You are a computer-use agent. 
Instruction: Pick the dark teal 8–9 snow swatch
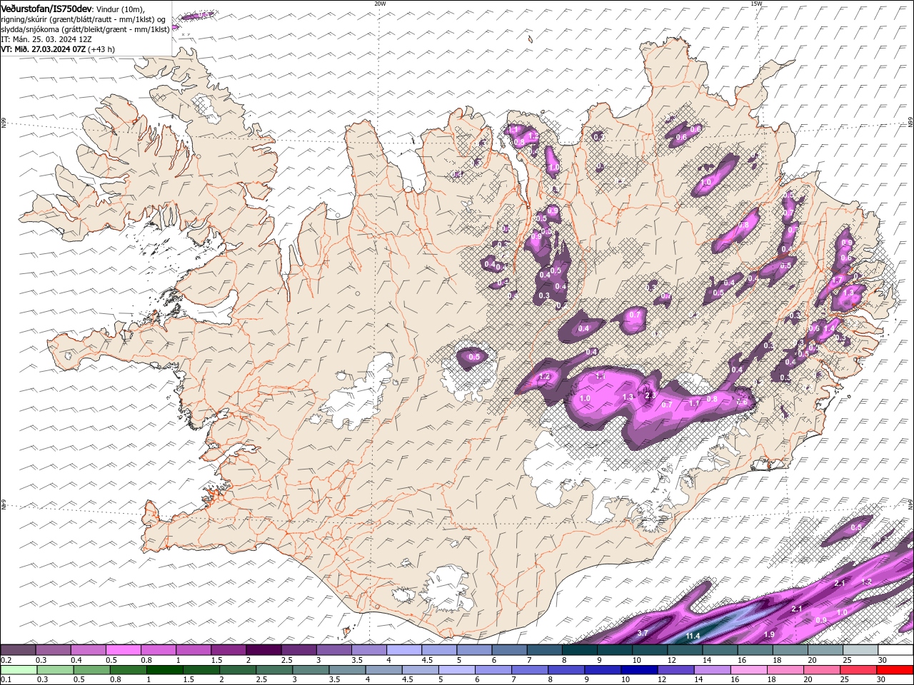tap(579, 650)
